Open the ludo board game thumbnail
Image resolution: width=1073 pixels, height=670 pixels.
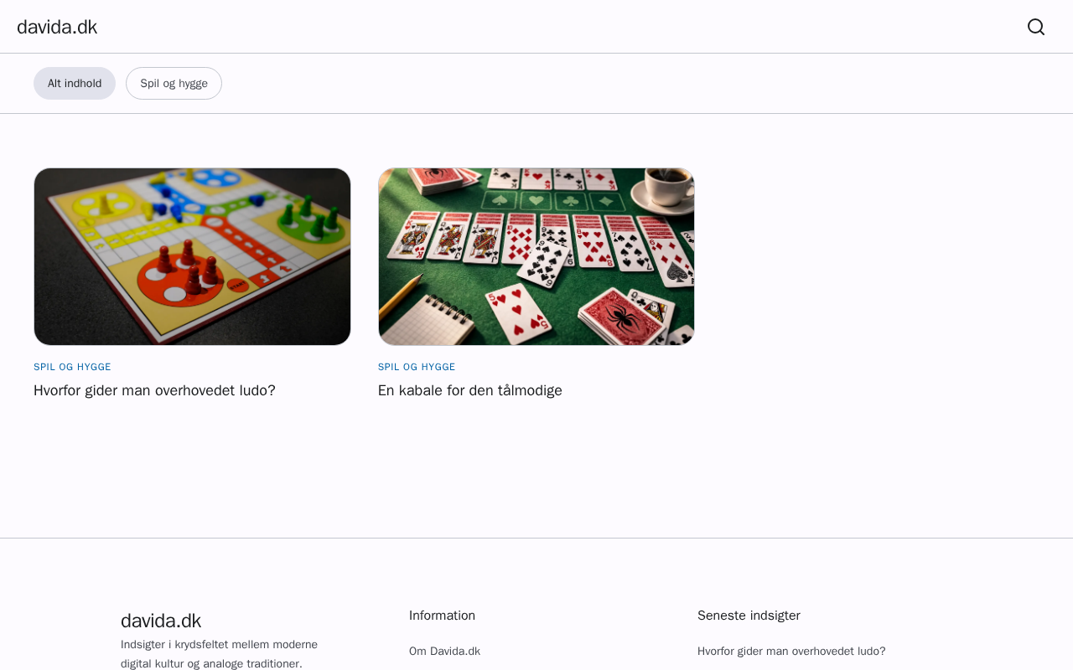coord(192,256)
